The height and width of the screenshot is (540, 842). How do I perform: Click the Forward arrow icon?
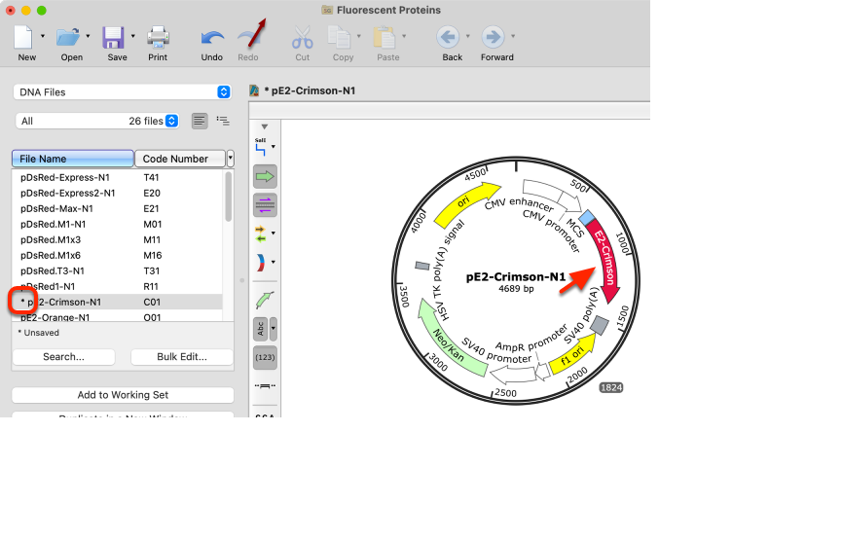(493, 37)
